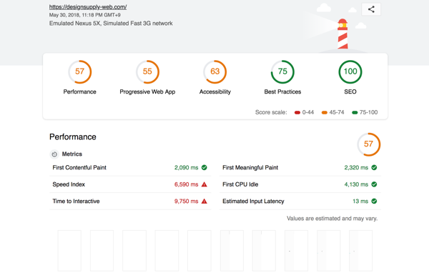429x278 pixels.
Task: Click the orange 45-74 score scale swatch
Action: 325,113
